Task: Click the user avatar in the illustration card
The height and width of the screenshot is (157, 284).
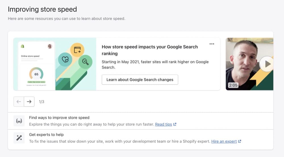Action: coord(50,46)
